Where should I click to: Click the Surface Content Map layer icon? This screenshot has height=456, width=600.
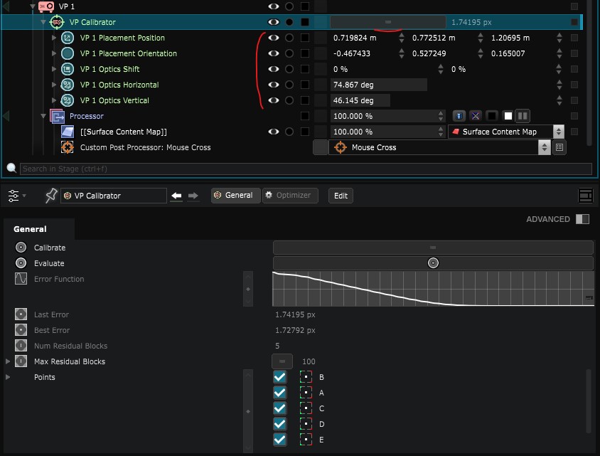pos(68,132)
